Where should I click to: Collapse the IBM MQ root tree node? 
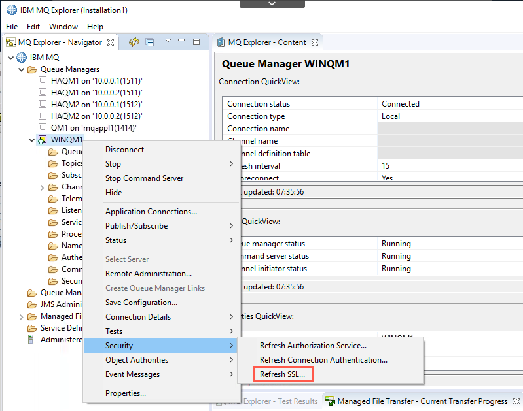click(x=10, y=58)
